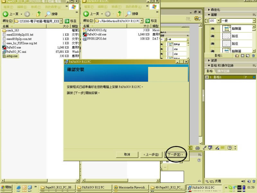The height and width of the screenshot is (193, 257).
Task: Collapse the 影格 和 操作記錄 panel
Action: [209, 66]
